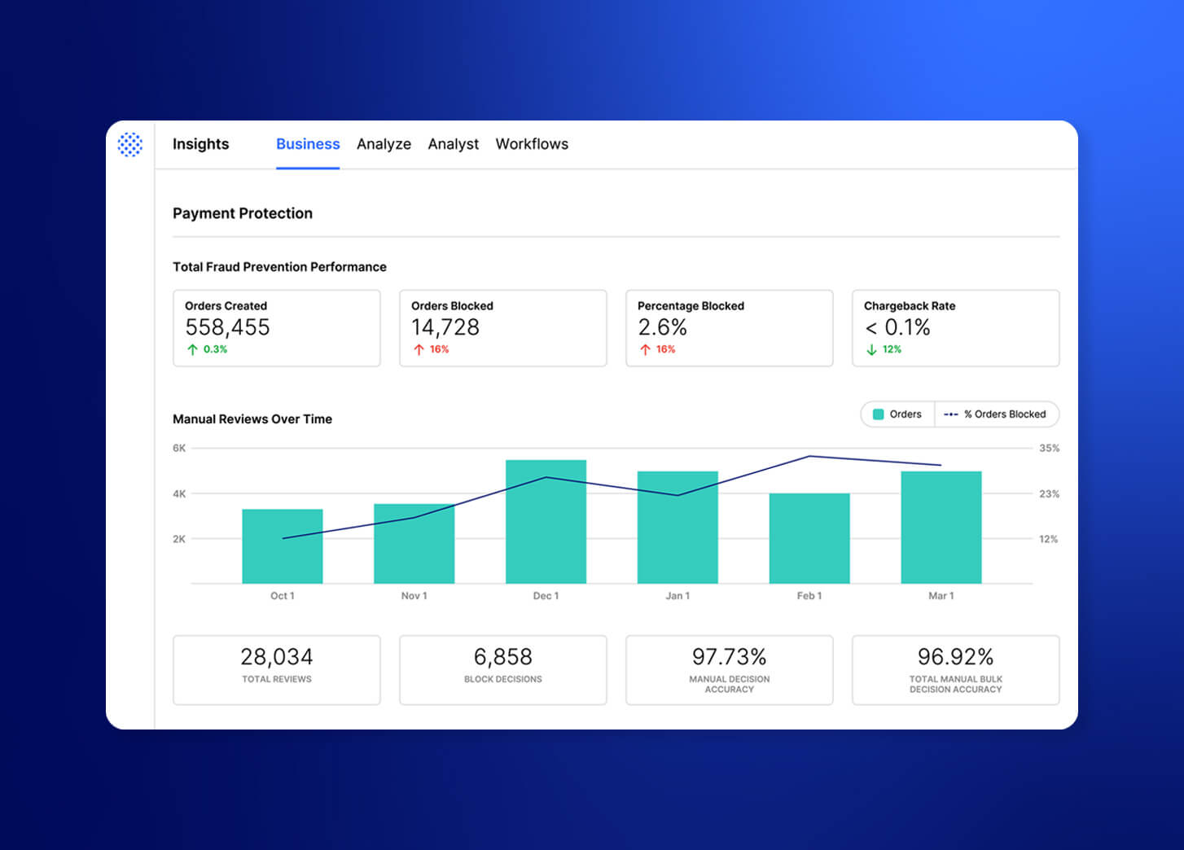
Task: Click the Block Decisions 6,858 card
Action: pyautogui.click(x=502, y=669)
